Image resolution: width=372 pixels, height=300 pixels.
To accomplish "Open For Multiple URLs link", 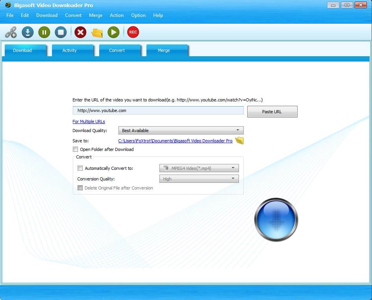I will 89,121.
